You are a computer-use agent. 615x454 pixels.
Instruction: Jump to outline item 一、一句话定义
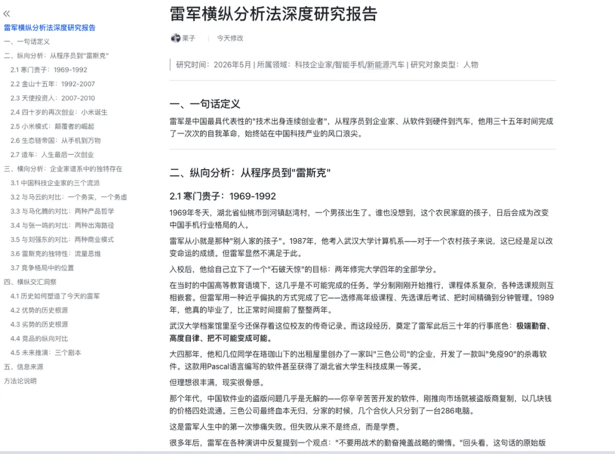click(x=27, y=42)
